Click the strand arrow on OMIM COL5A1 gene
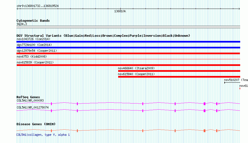248x143 pixels. coord(219,131)
